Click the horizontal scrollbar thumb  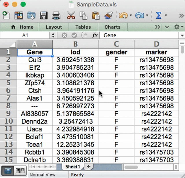131,167
